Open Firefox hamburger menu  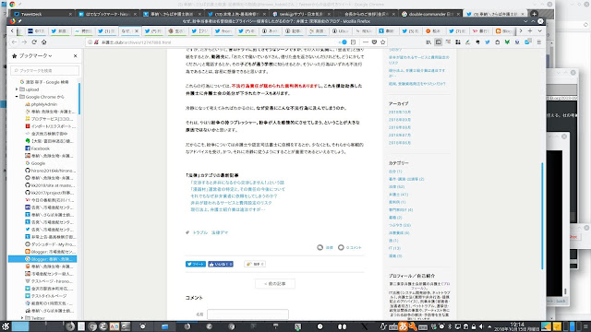click(539, 42)
